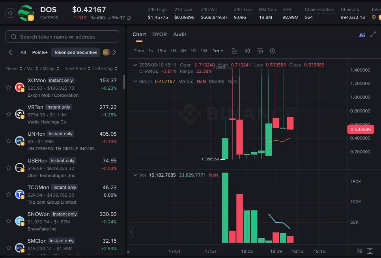Select the 4H interval
Screen dimensions: 381x258
coord(183,51)
